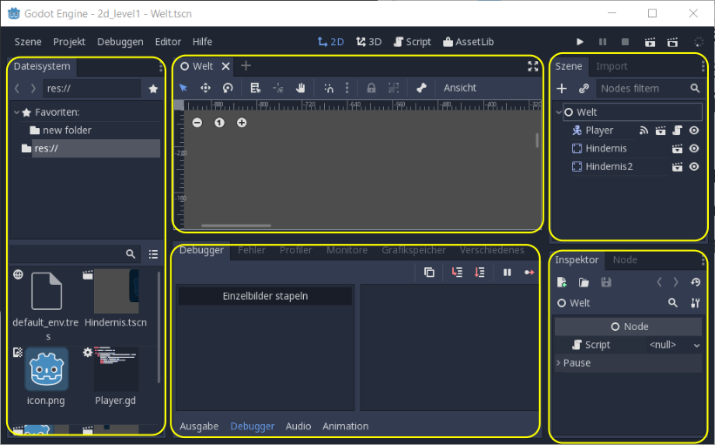715x445 pixels.
Task: Switch to the Import tab
Action: coord(611,66)
